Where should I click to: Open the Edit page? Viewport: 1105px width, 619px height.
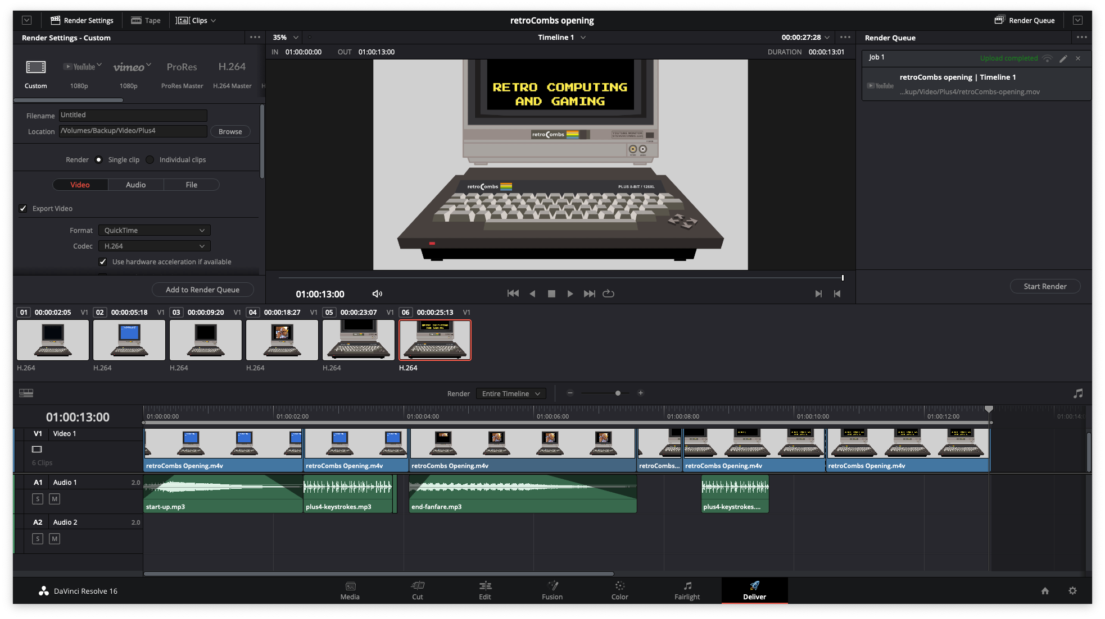[x=485, y=590]
